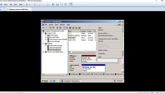The height and width of the screenshot is (93, 165).
Task: Select Computer Management (Local) root node
Action: pyautogui.click(x=54, y=31)
